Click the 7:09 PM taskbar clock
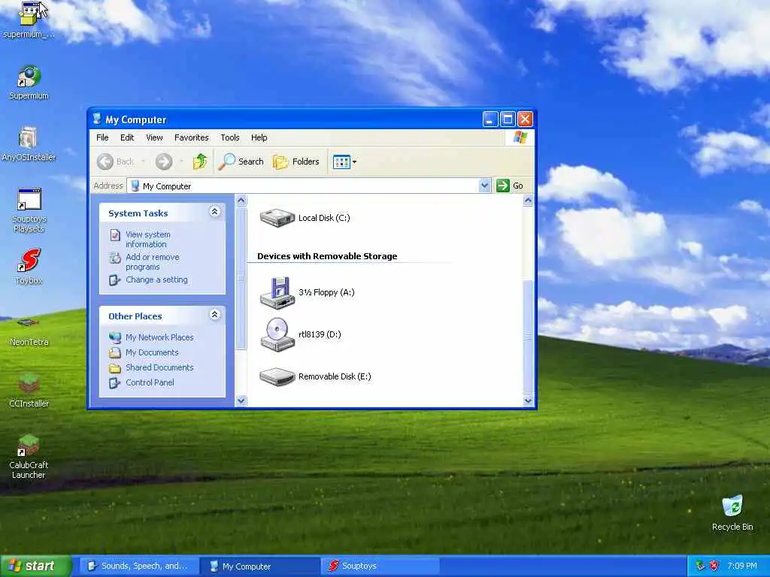Viewport: 770px width, 577px height. tap(742, 566)
